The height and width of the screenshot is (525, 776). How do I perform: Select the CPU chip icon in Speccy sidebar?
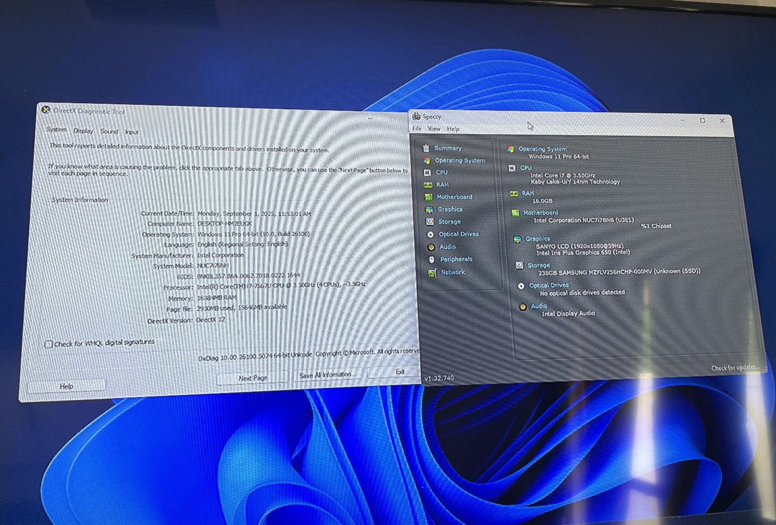point(427,173)
